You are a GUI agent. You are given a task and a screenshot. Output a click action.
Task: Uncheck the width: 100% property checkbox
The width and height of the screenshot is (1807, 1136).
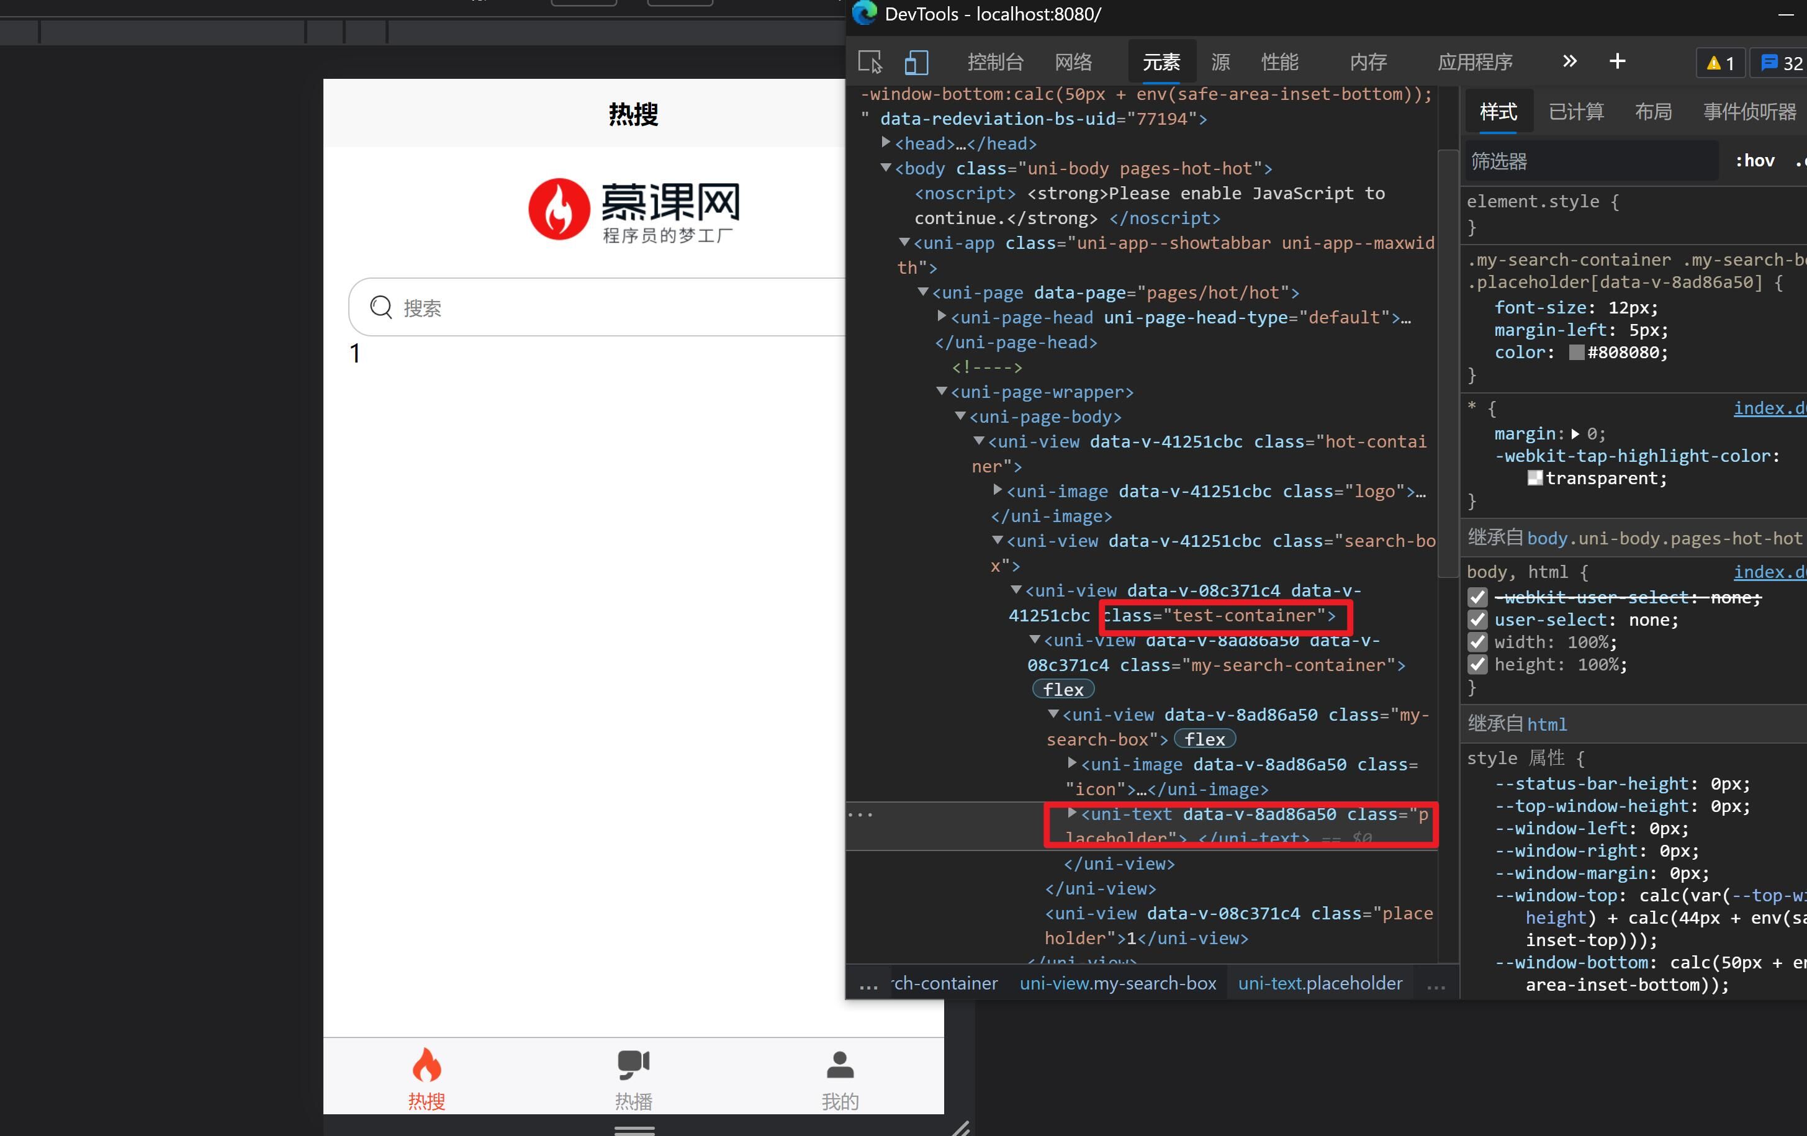click(x=1477, y=642)
